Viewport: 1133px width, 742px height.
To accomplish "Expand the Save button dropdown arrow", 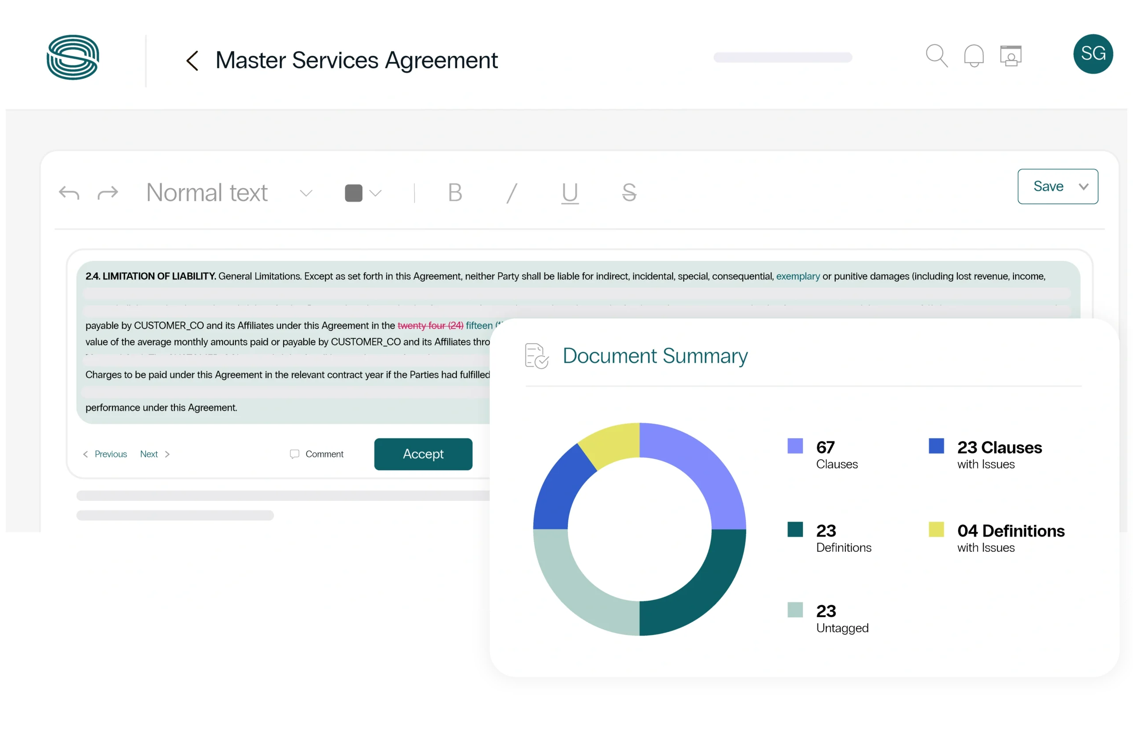I will click(1084, 186).
